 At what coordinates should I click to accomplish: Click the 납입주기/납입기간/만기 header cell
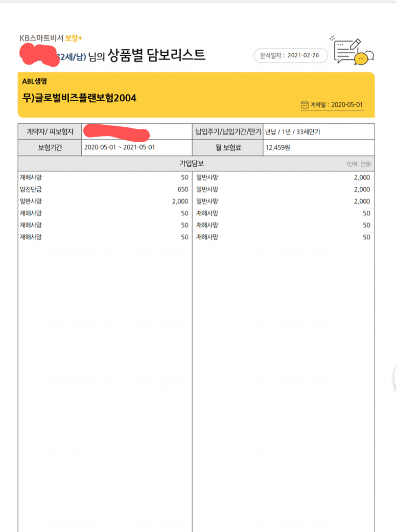click(227, 131)
